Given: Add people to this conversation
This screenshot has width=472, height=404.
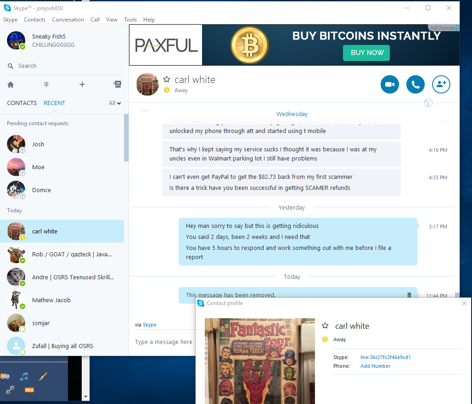Looking at the screenshot, I should pos(441,84).
